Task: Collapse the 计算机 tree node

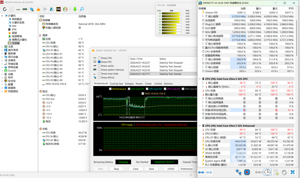Action: coord(2,16)
